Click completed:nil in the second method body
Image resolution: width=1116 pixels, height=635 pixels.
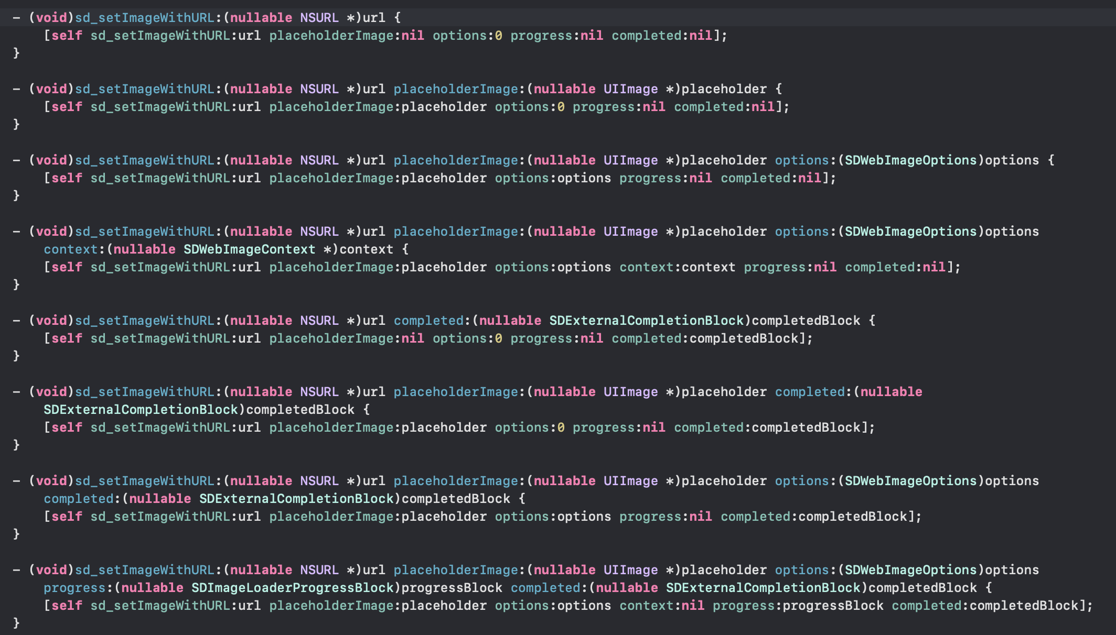tap(724, 107)
